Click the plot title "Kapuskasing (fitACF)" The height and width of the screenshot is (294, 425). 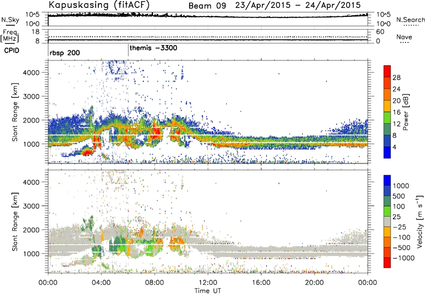[x=99, y=5]
